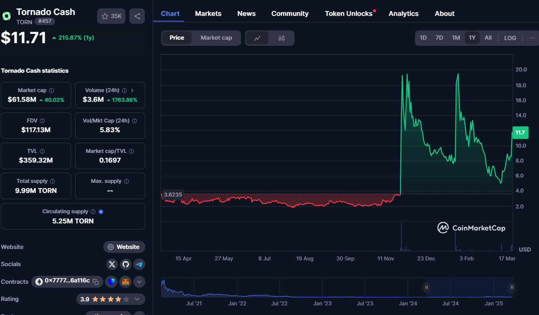This screenshot has width=539, height=315.
Task: Set chart range to All
Action: tap(488, 38)
